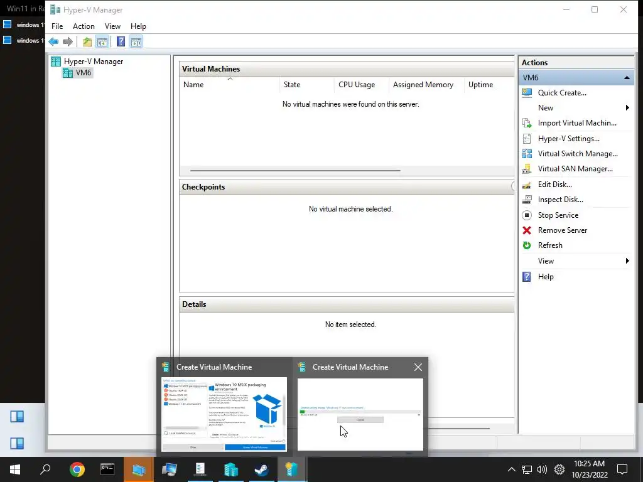Collapse the VM6 actions section arrow
Screen dimensions: 643x482
[x=627, y=77]
